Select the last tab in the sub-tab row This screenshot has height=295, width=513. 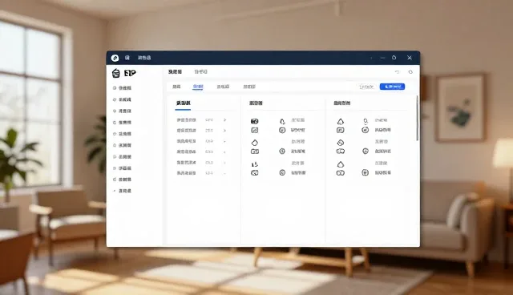249,87
